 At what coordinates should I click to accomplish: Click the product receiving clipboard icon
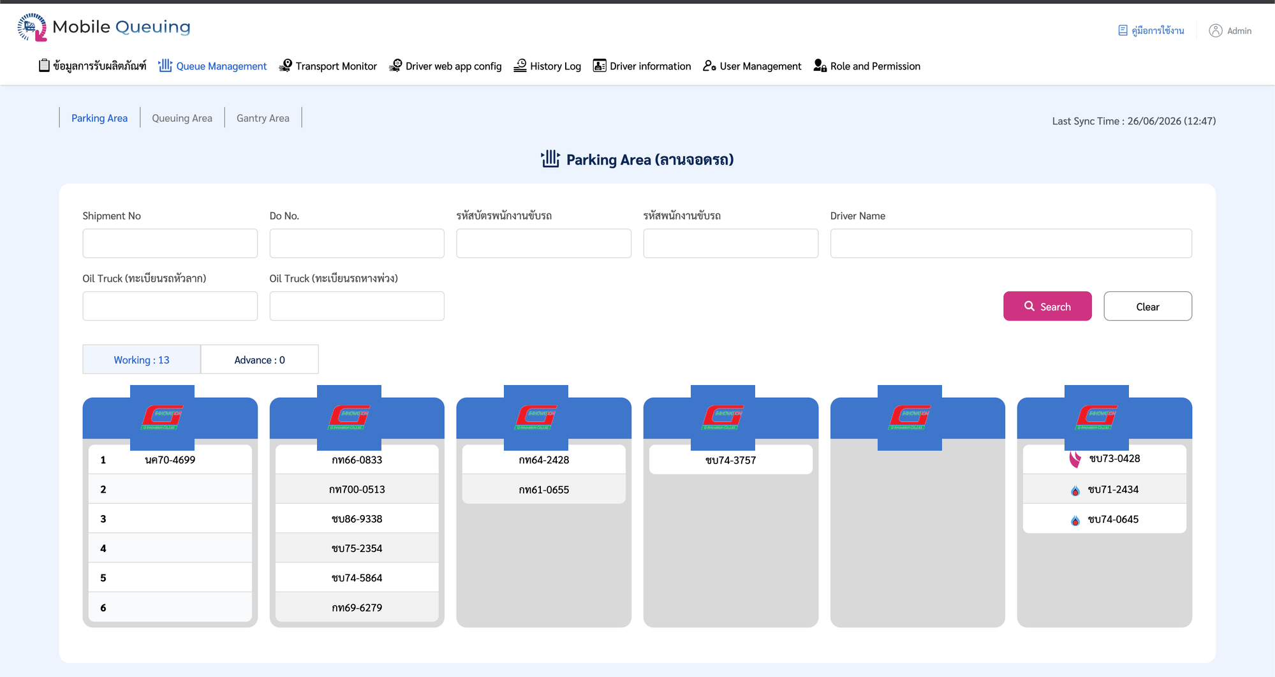point(44,66)
